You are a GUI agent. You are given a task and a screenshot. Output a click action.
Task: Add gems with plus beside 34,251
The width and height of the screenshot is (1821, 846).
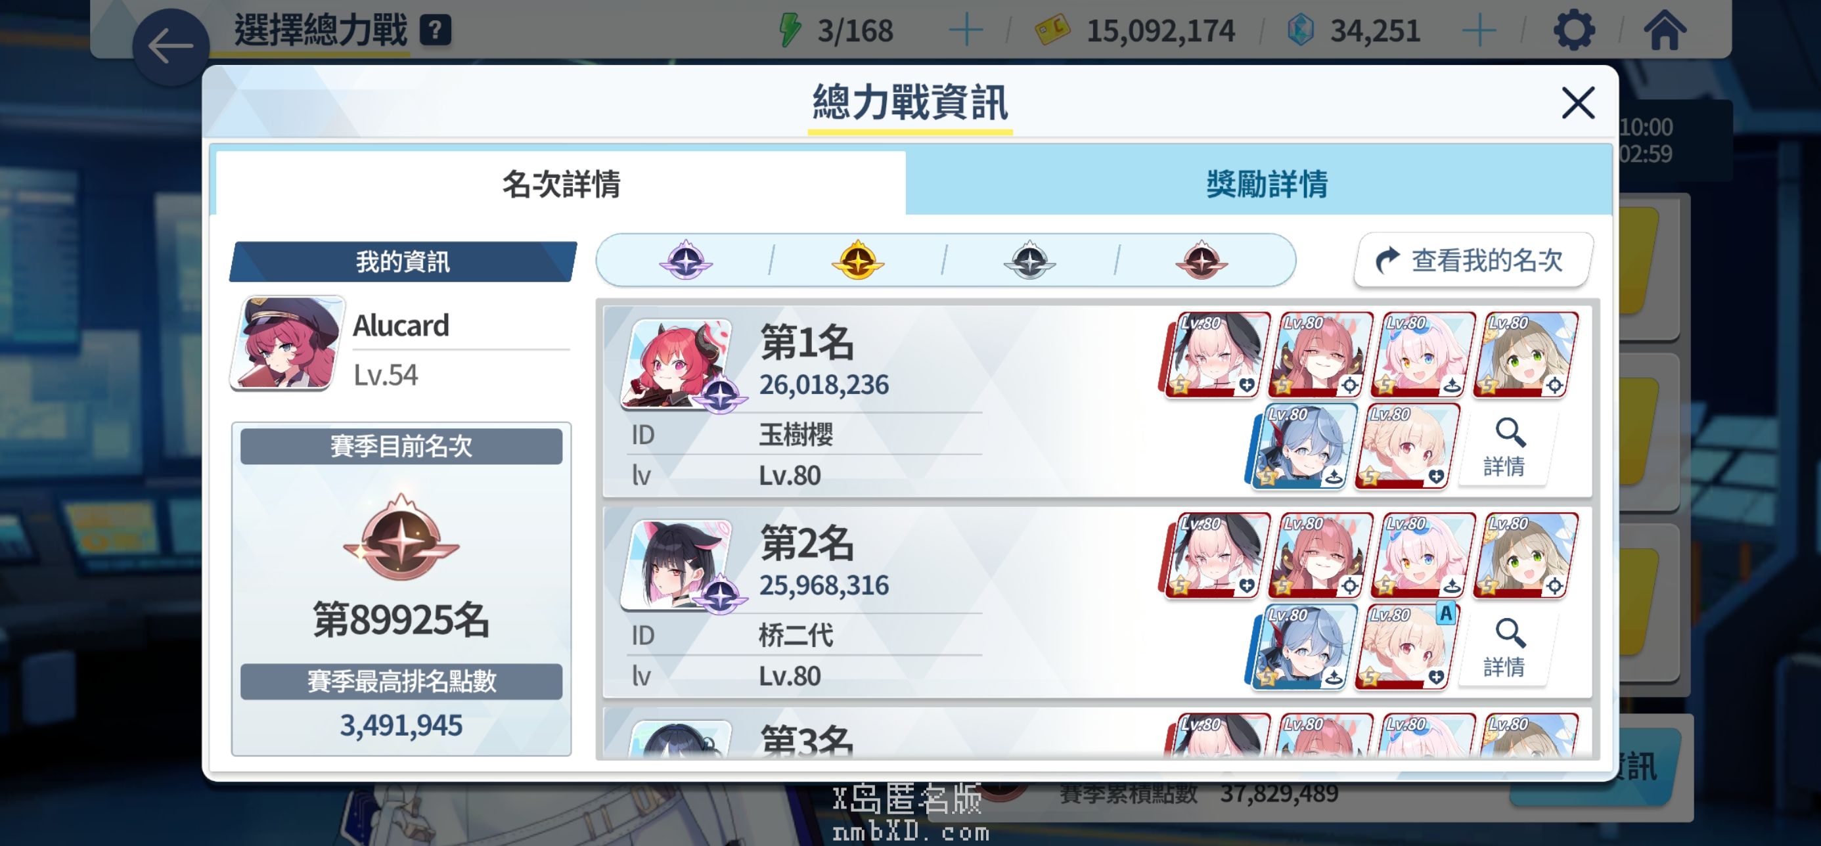[x=1479, y=30]
